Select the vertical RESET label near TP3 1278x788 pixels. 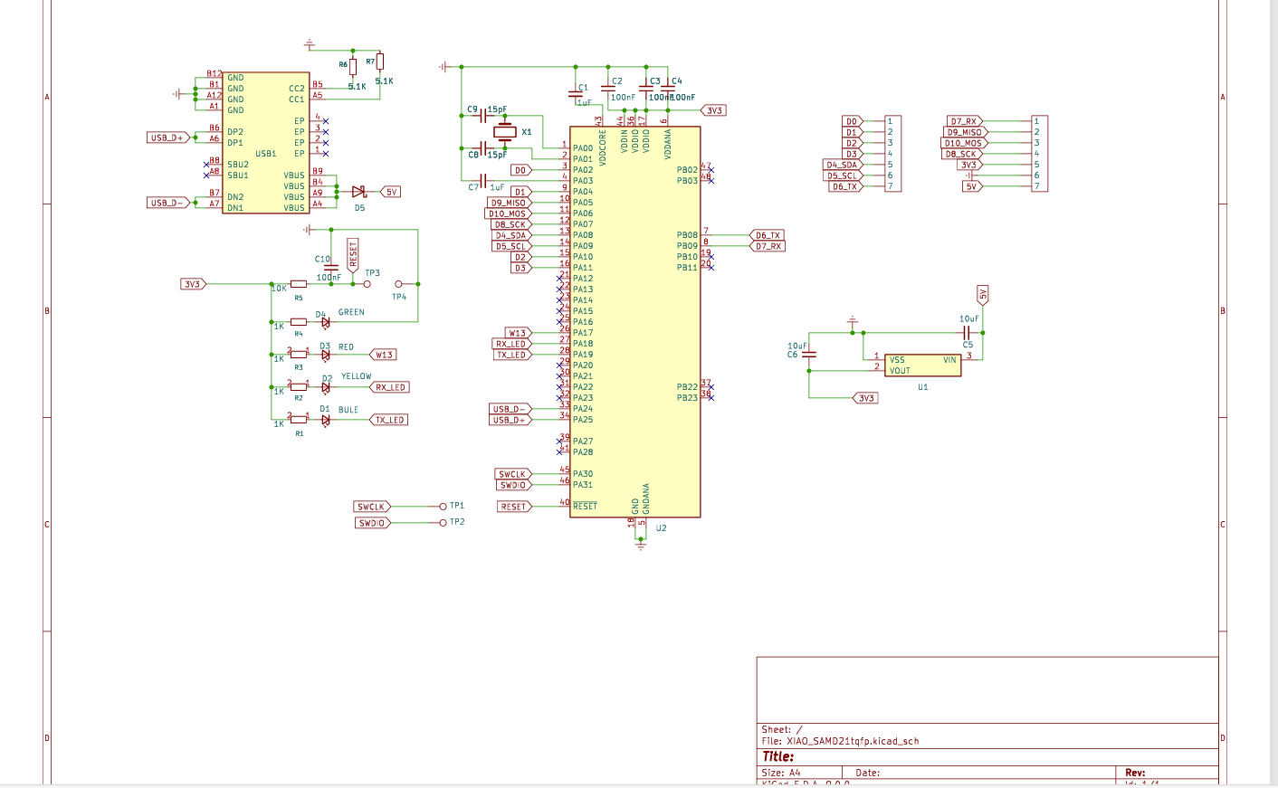coord(353,255)
